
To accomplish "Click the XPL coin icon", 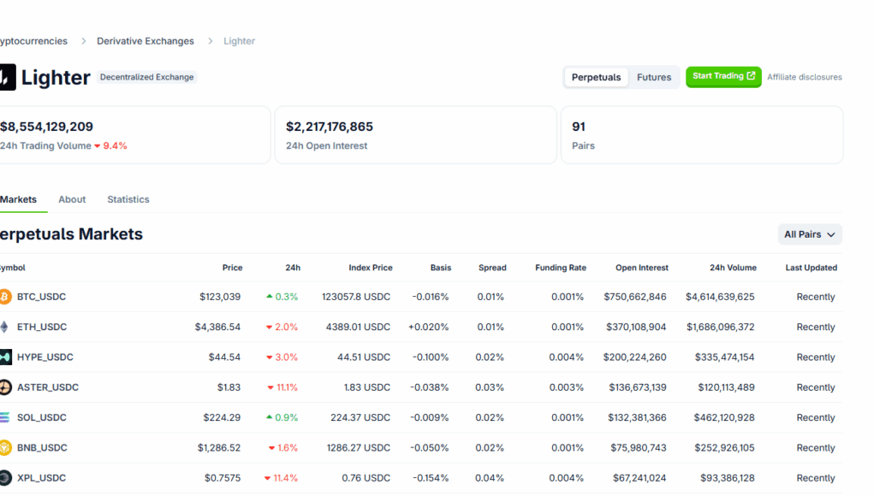I will 5,478.
